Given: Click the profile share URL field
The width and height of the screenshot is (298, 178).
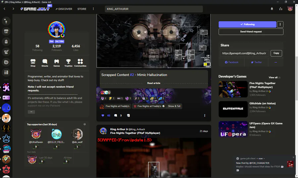Looking at the screenshot, I should point(245,53).
